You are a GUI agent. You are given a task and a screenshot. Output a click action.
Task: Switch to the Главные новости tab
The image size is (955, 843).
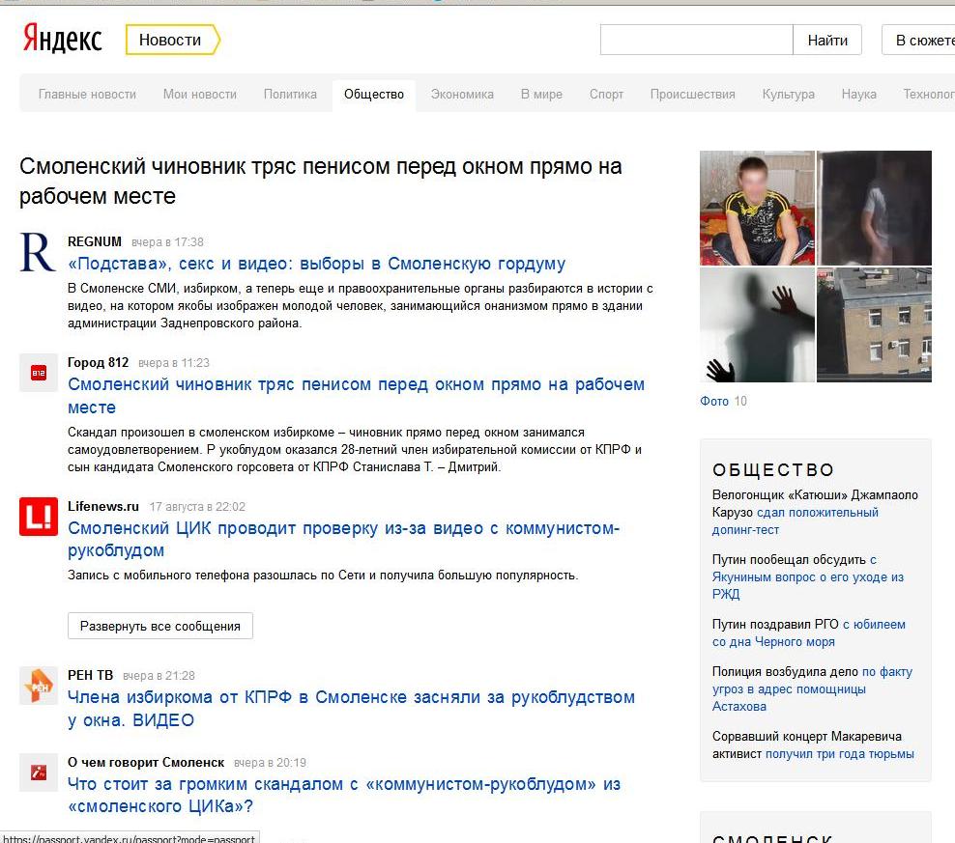87,95
